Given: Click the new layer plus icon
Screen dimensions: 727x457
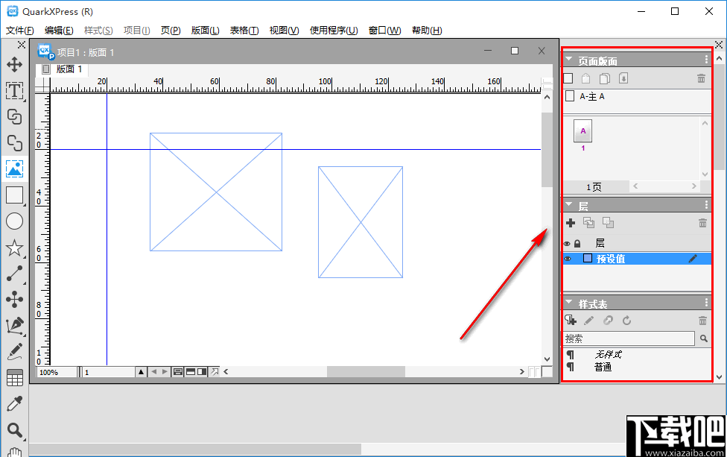Looking at the screenshot, I should pyautogui.click(x=571, y=222).
